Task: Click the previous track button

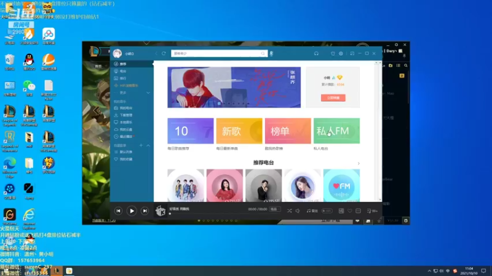Action: (x=118, y=211)
